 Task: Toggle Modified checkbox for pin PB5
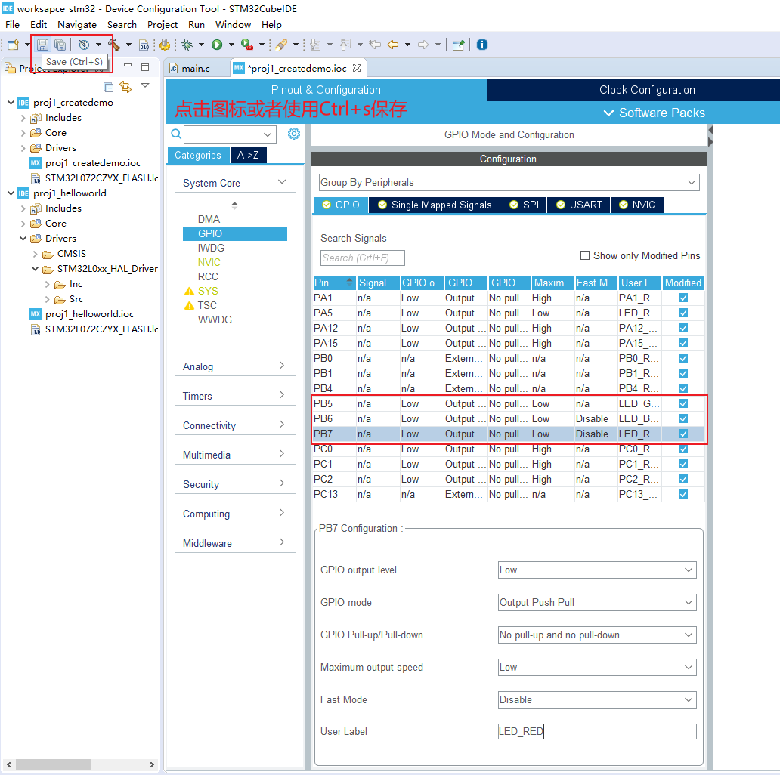[683, 403]
